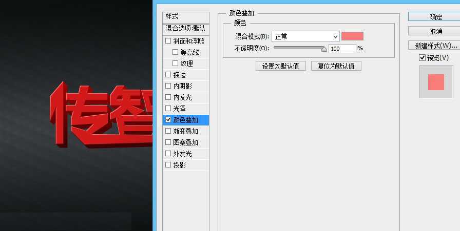Click the 取消 button
This screenshot has height=231, width=460.
click(x=434, y=31)
